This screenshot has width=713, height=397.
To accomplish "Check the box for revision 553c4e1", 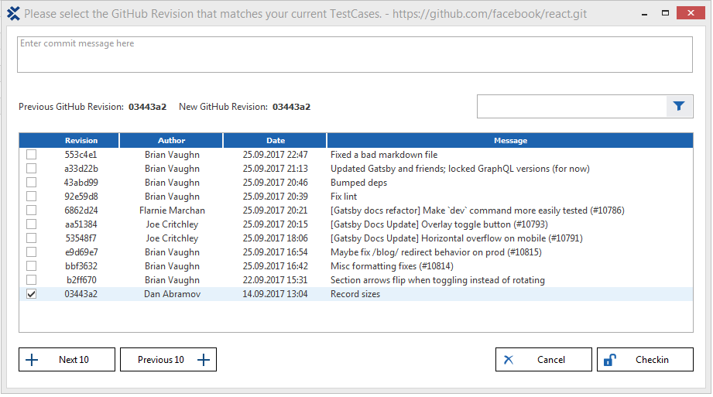I will [32, 155].
